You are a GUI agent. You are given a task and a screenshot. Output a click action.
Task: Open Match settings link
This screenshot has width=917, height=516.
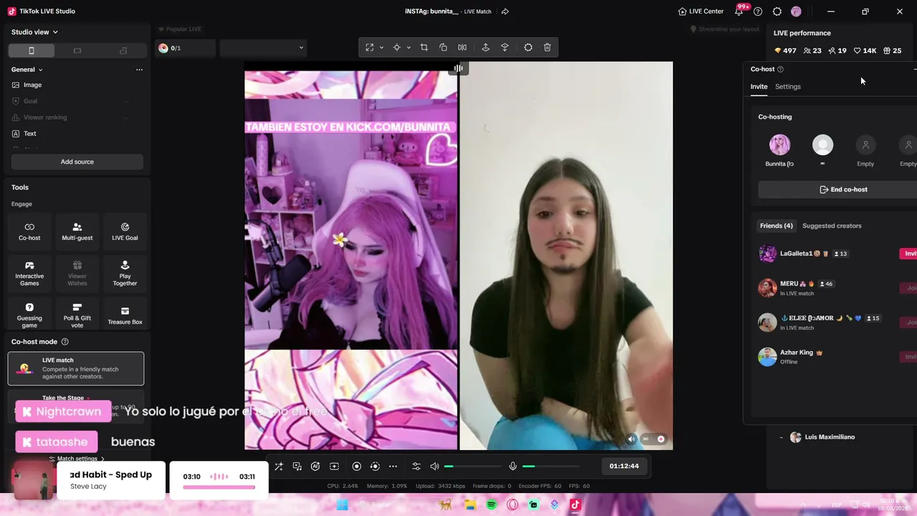pyautogui.click(x=77, y=459)
